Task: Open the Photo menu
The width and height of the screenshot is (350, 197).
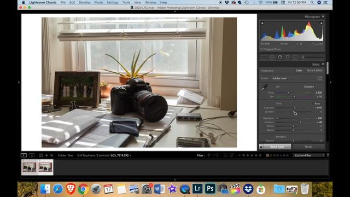Action: pyautogui.click(x=98, y=2)
